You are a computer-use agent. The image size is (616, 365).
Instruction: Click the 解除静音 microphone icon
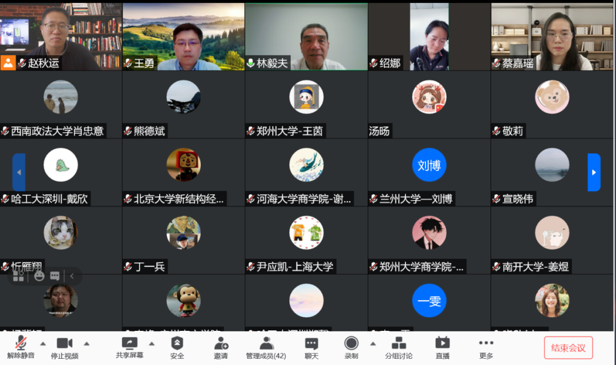tap(21, 343)
